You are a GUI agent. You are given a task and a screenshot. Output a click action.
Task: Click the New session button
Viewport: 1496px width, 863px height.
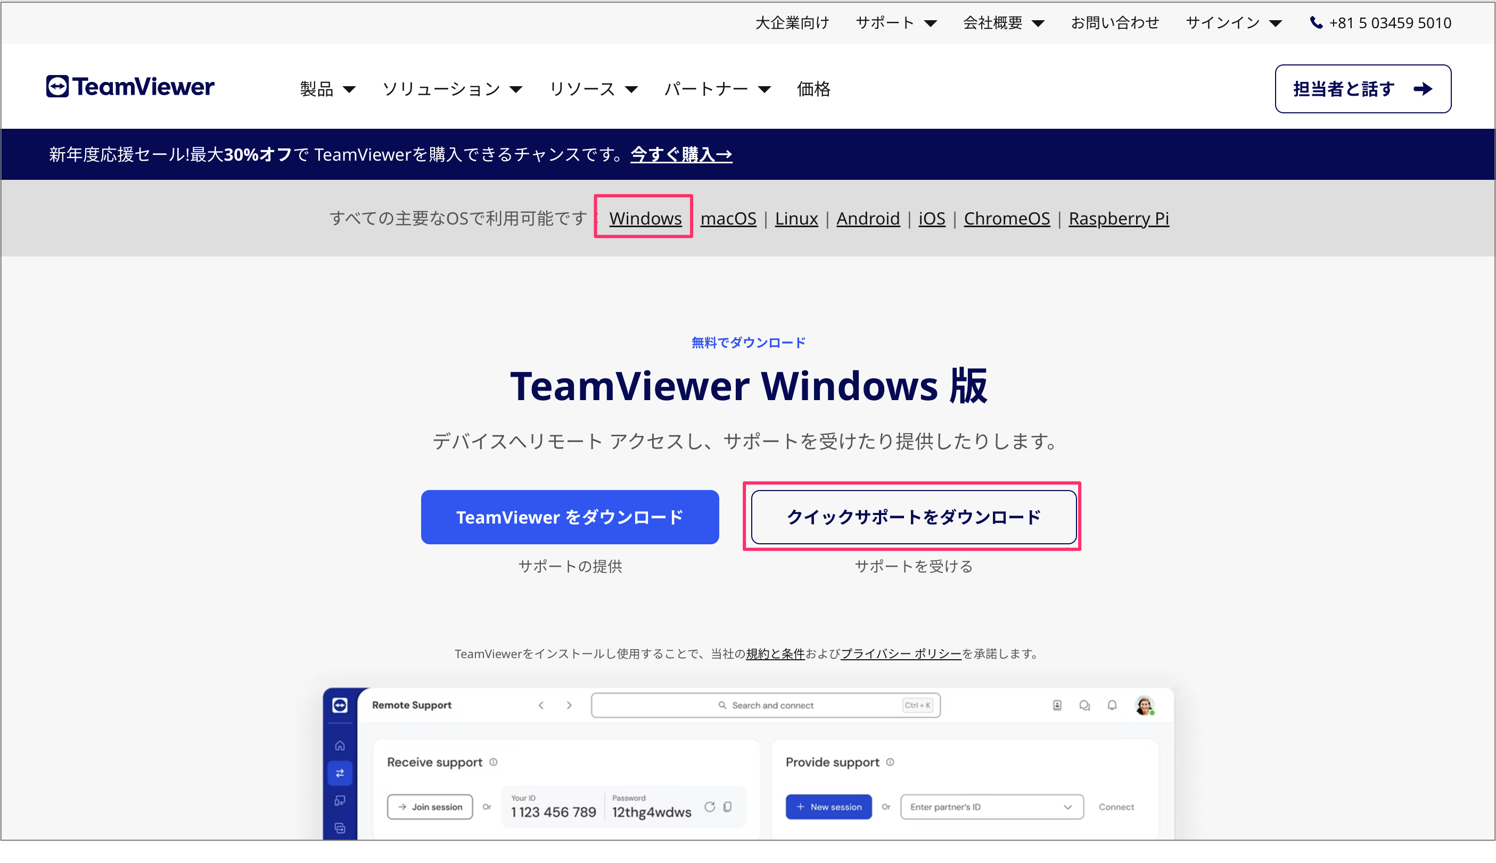coord(828,807)
